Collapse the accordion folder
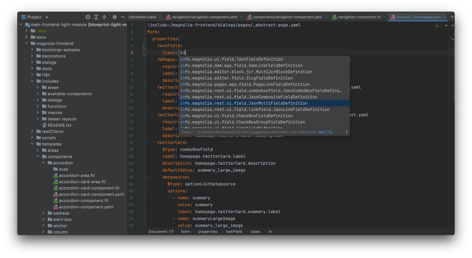Image resolution: width=472 pixels, height=258 pixels. click(44, 163)
